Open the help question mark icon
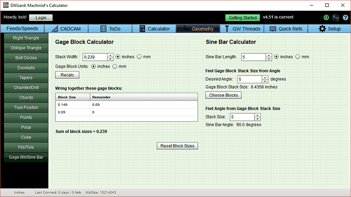Screen dimensions: 351x197 pyautogui.click(x=345, y=18)
